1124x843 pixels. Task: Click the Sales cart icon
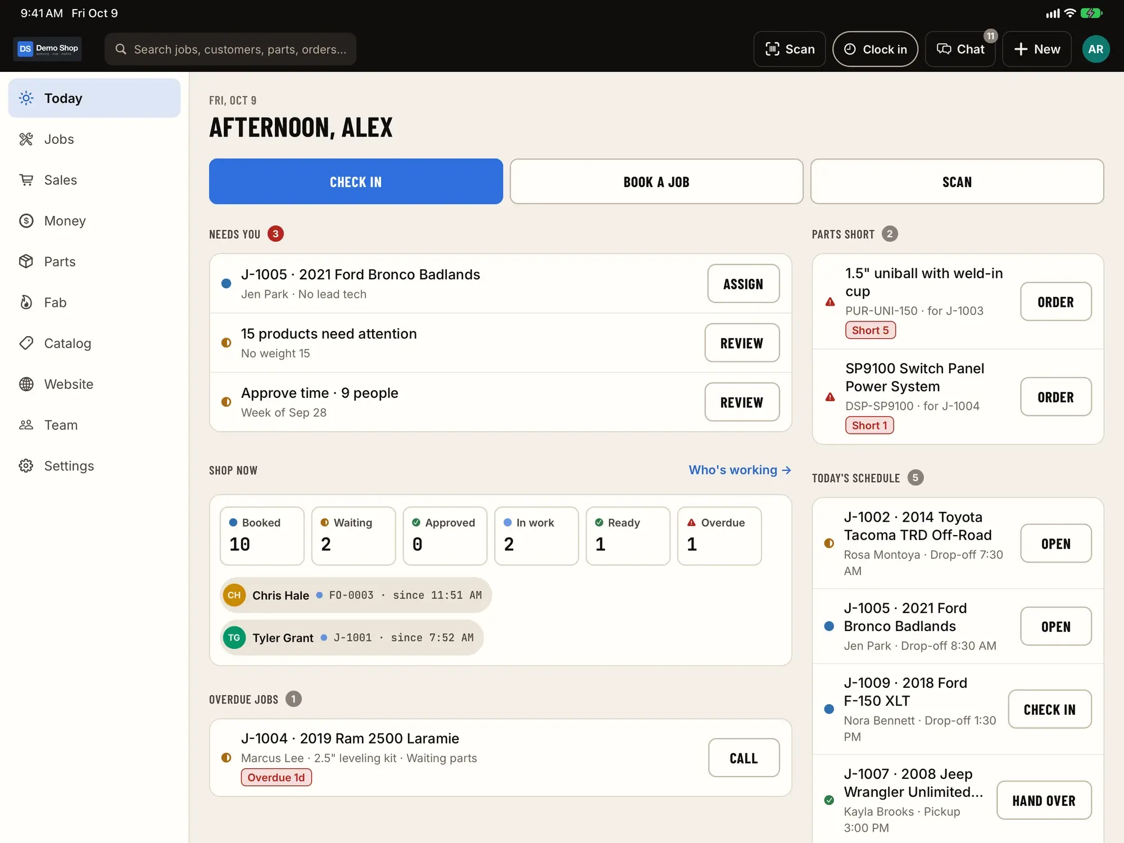(x=26, y=180)
